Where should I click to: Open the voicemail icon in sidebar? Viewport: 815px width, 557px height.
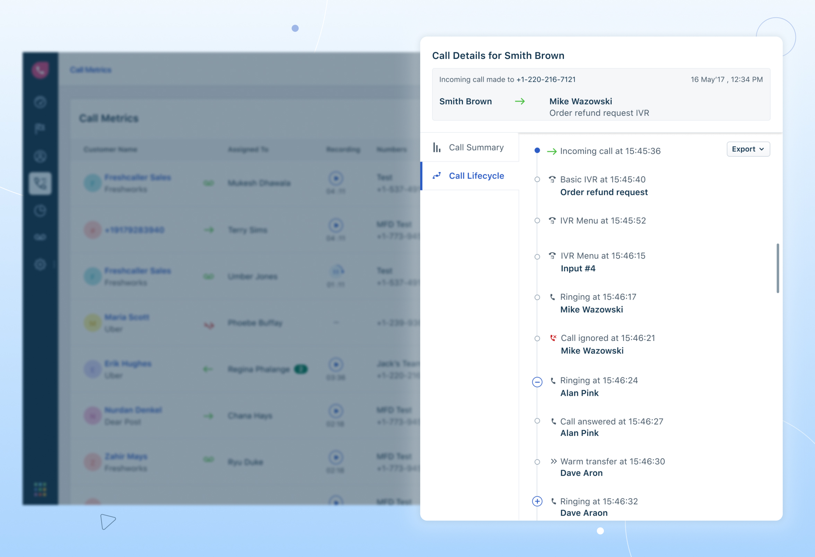point(40,238)
